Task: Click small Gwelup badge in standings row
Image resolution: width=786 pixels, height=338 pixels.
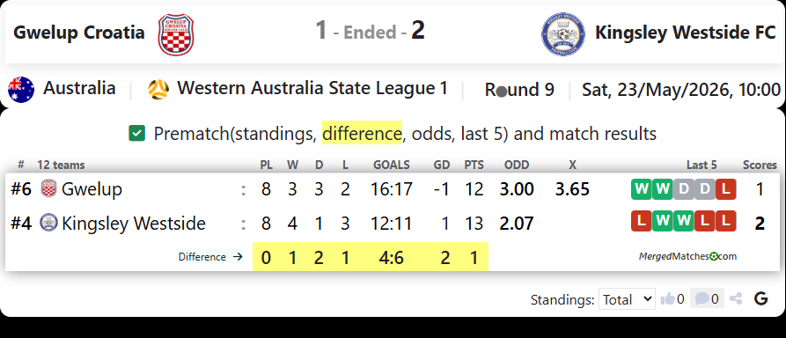Action: (48, 188)
